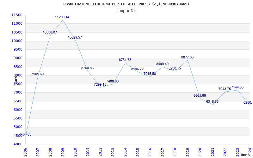Select the 2007 x-axis year label

[38, 152]
